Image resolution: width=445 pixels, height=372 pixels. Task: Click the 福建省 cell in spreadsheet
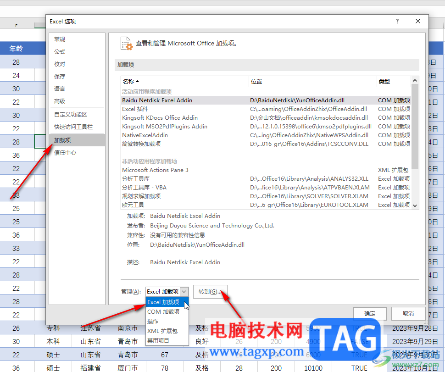90,368
